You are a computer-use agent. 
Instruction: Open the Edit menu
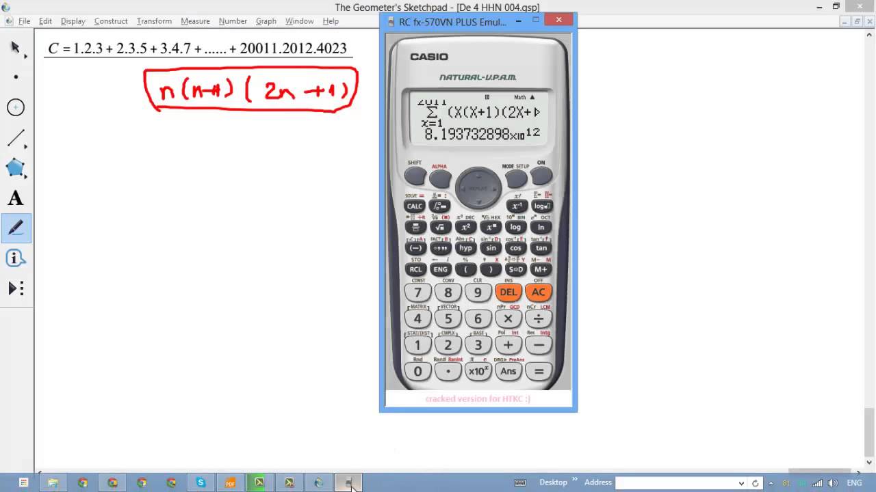point(45,21)
